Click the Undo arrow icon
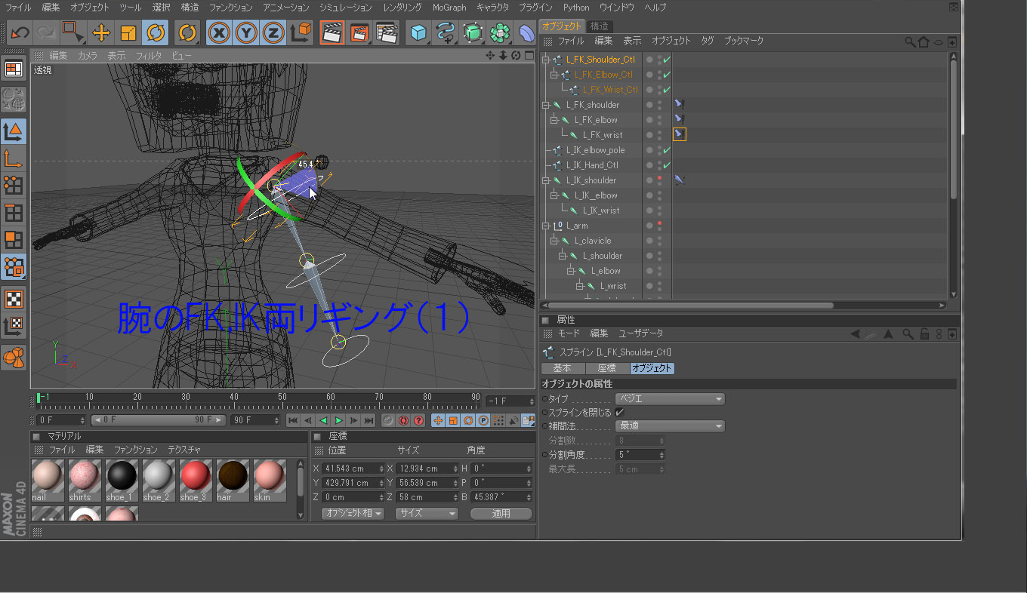The image size is (1027, 593). point(20,32)
